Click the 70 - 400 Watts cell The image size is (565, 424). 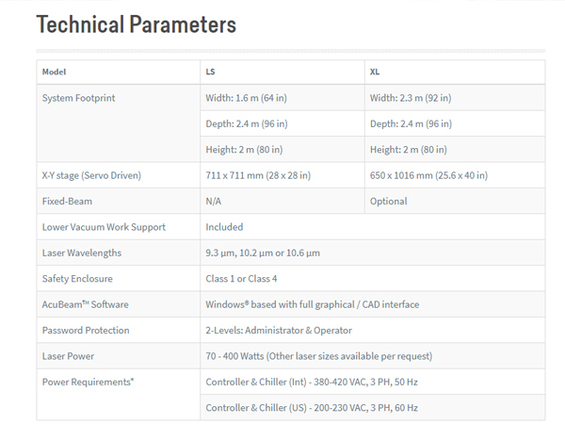[x=318, y=356]
